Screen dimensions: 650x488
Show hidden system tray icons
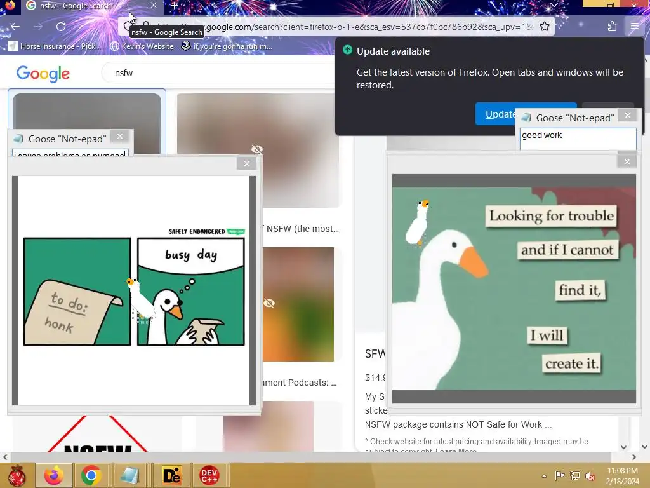coord(544,476)
